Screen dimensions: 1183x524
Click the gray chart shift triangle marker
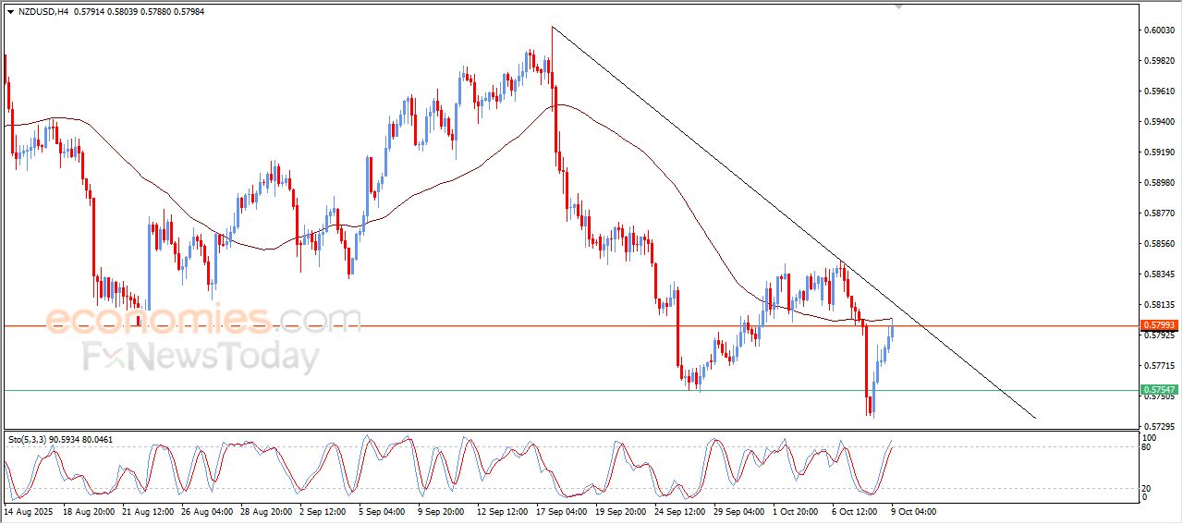click(897, 7)
